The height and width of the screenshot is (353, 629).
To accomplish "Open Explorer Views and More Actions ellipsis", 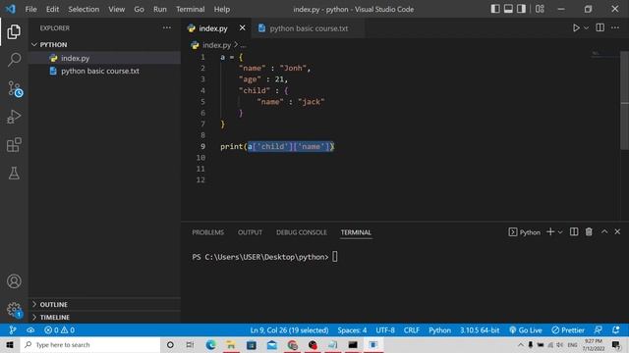I will (x=167, y=27).
